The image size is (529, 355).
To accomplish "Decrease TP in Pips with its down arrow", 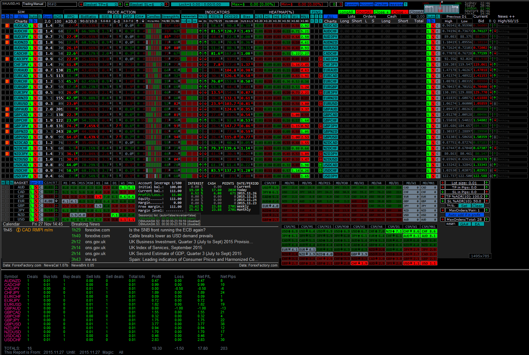I will (x=442, y=187).
